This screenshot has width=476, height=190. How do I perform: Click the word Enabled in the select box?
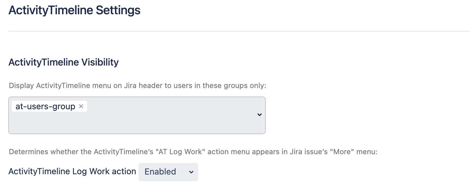click(x=160, y=172)
